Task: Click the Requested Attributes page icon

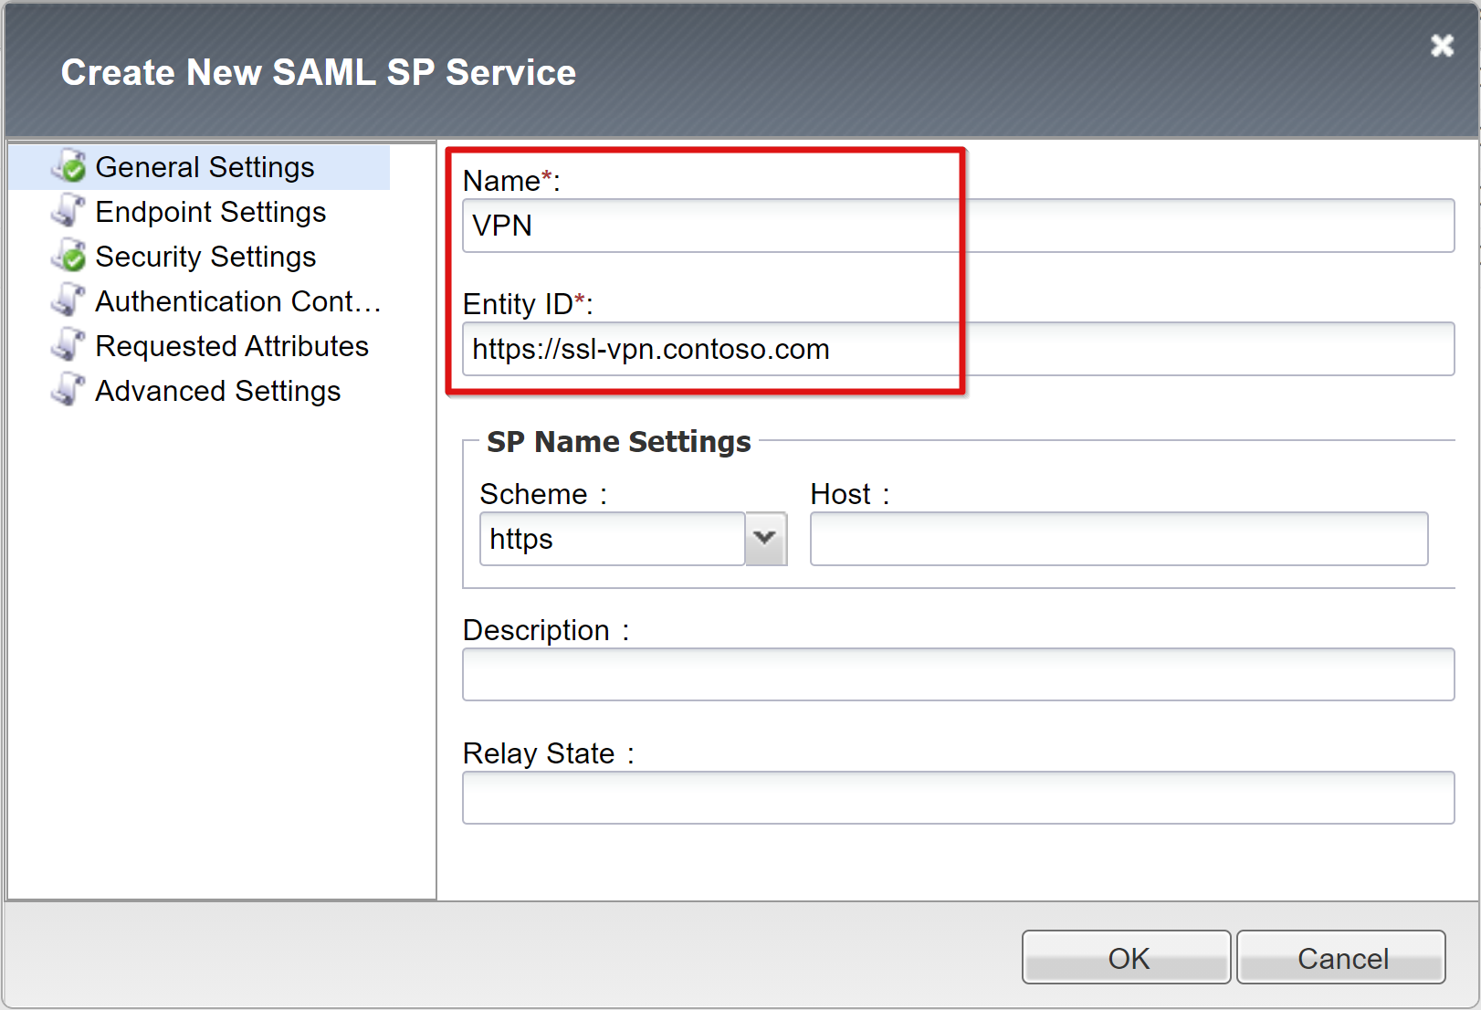Action: pyautogui.click(x=68, y=346)
